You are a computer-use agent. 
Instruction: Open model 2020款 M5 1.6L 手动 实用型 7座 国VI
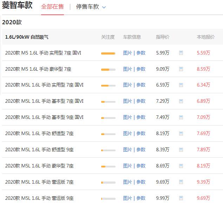43,53
